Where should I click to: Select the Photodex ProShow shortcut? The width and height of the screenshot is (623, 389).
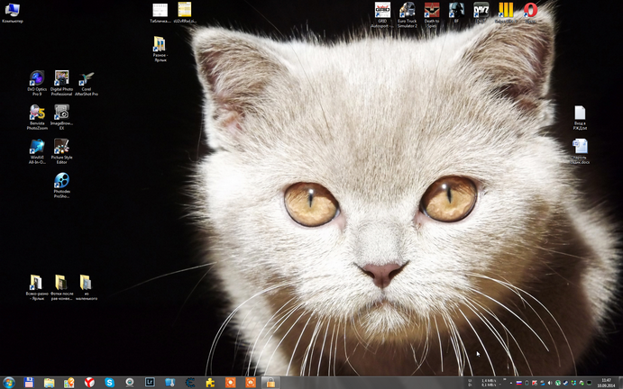pyautogui.click(x=61, y=185)
